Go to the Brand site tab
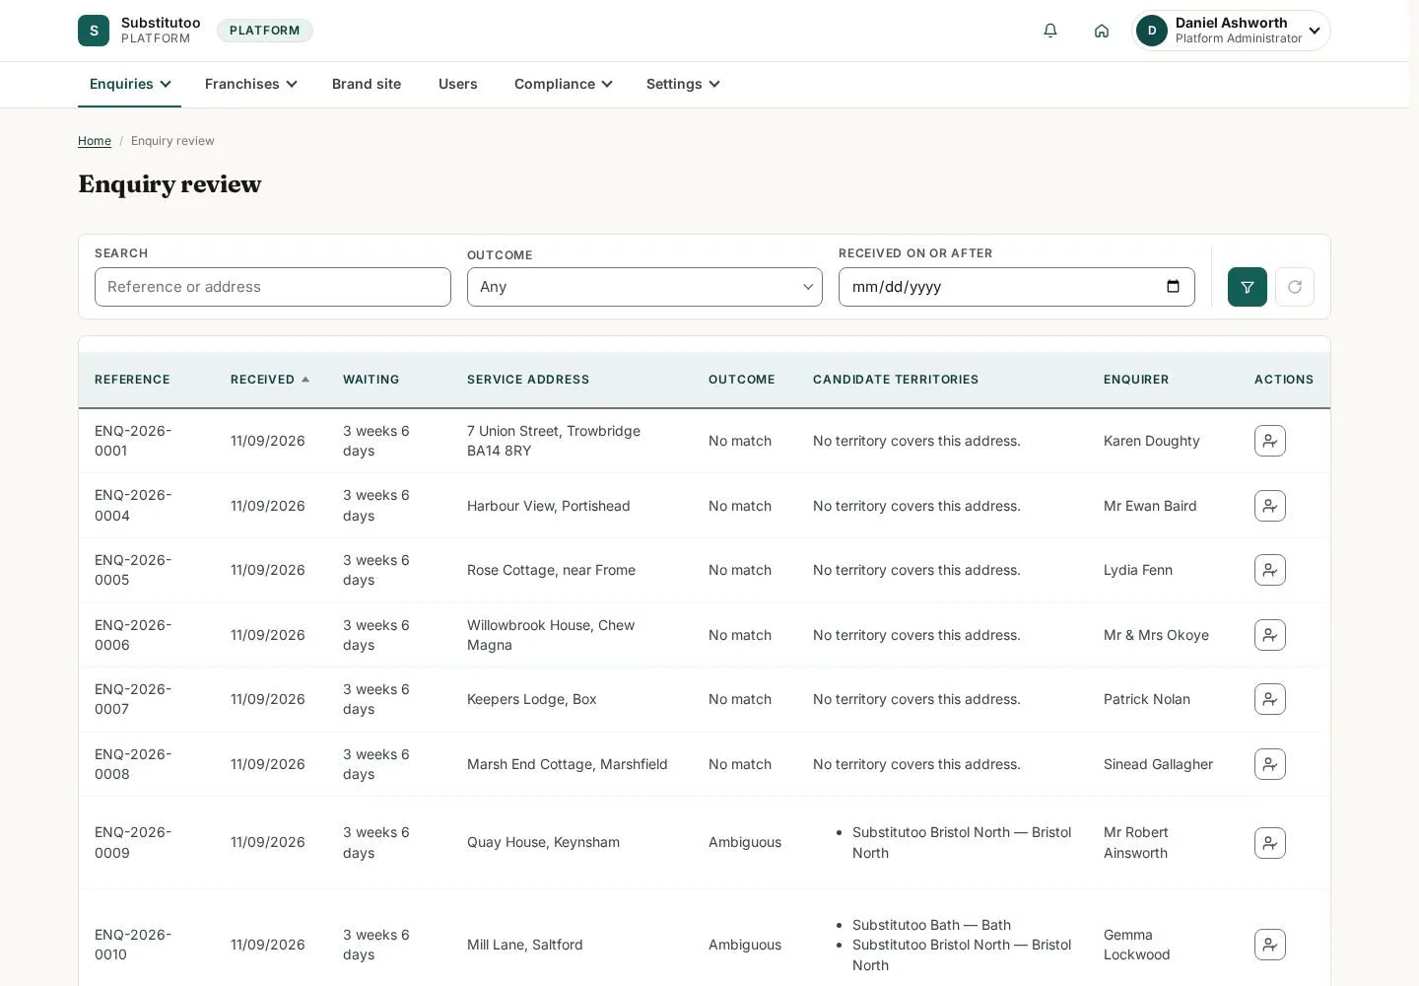Viewport: 1419px width, 986px height. 367,84
